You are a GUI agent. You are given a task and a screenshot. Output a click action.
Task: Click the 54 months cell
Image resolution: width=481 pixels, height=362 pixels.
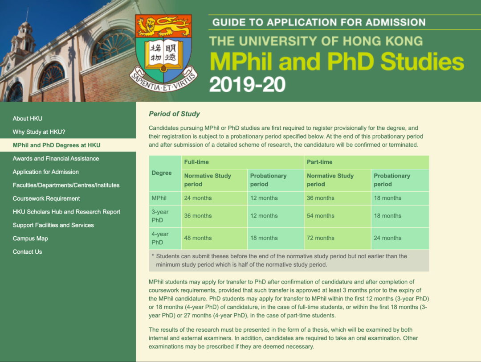point(338,216)
